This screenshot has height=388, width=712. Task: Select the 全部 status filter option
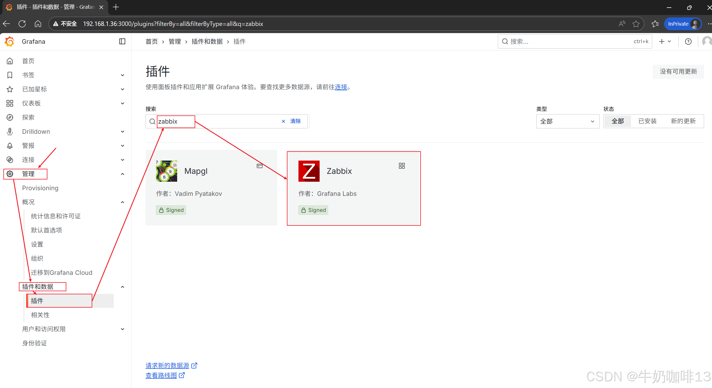click(x=617, y=121)
